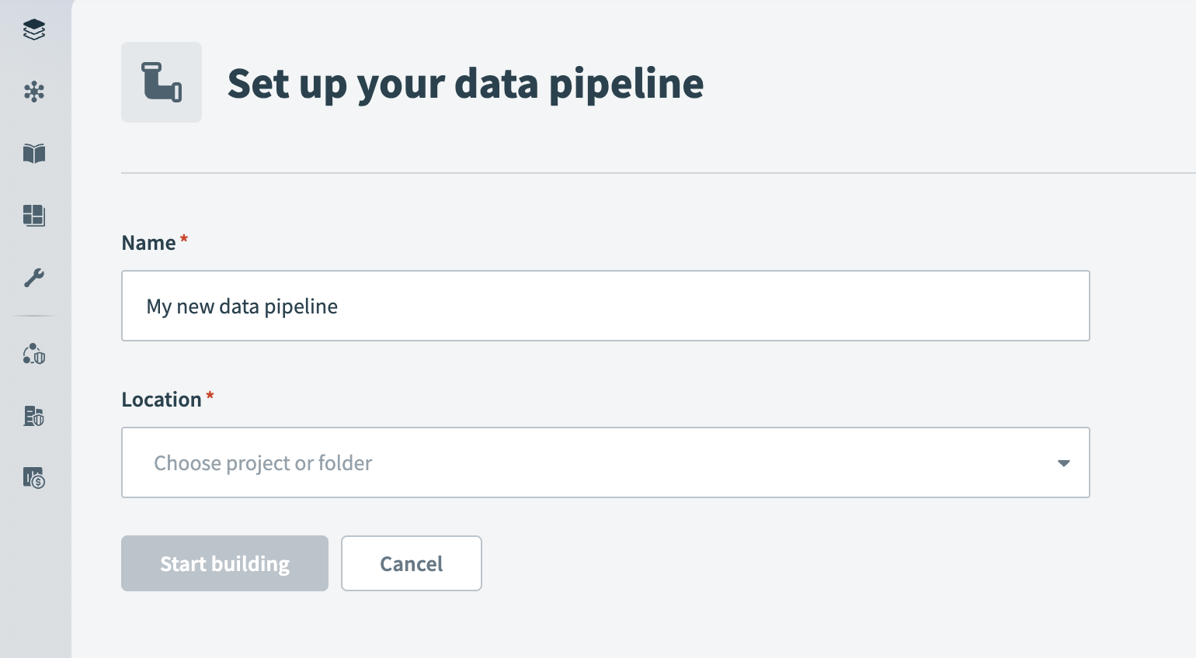Open the dashboards grid icon in the sidebar
Viewport: 1196px width, 658px height.
[34, 216]
